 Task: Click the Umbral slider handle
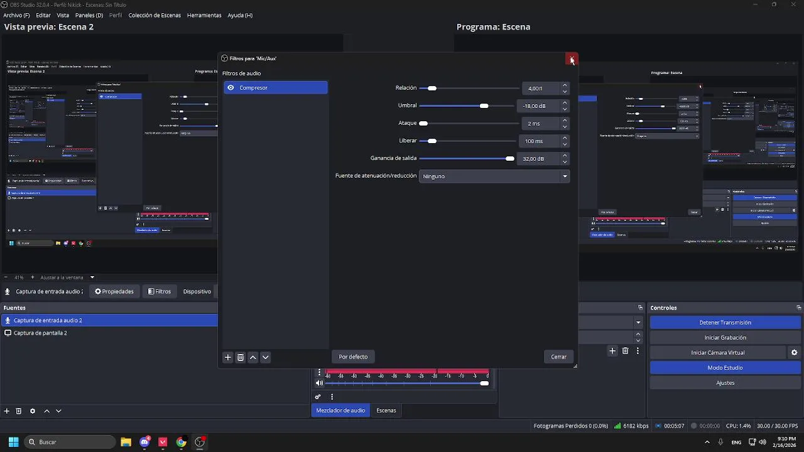(x=484, y=106)
